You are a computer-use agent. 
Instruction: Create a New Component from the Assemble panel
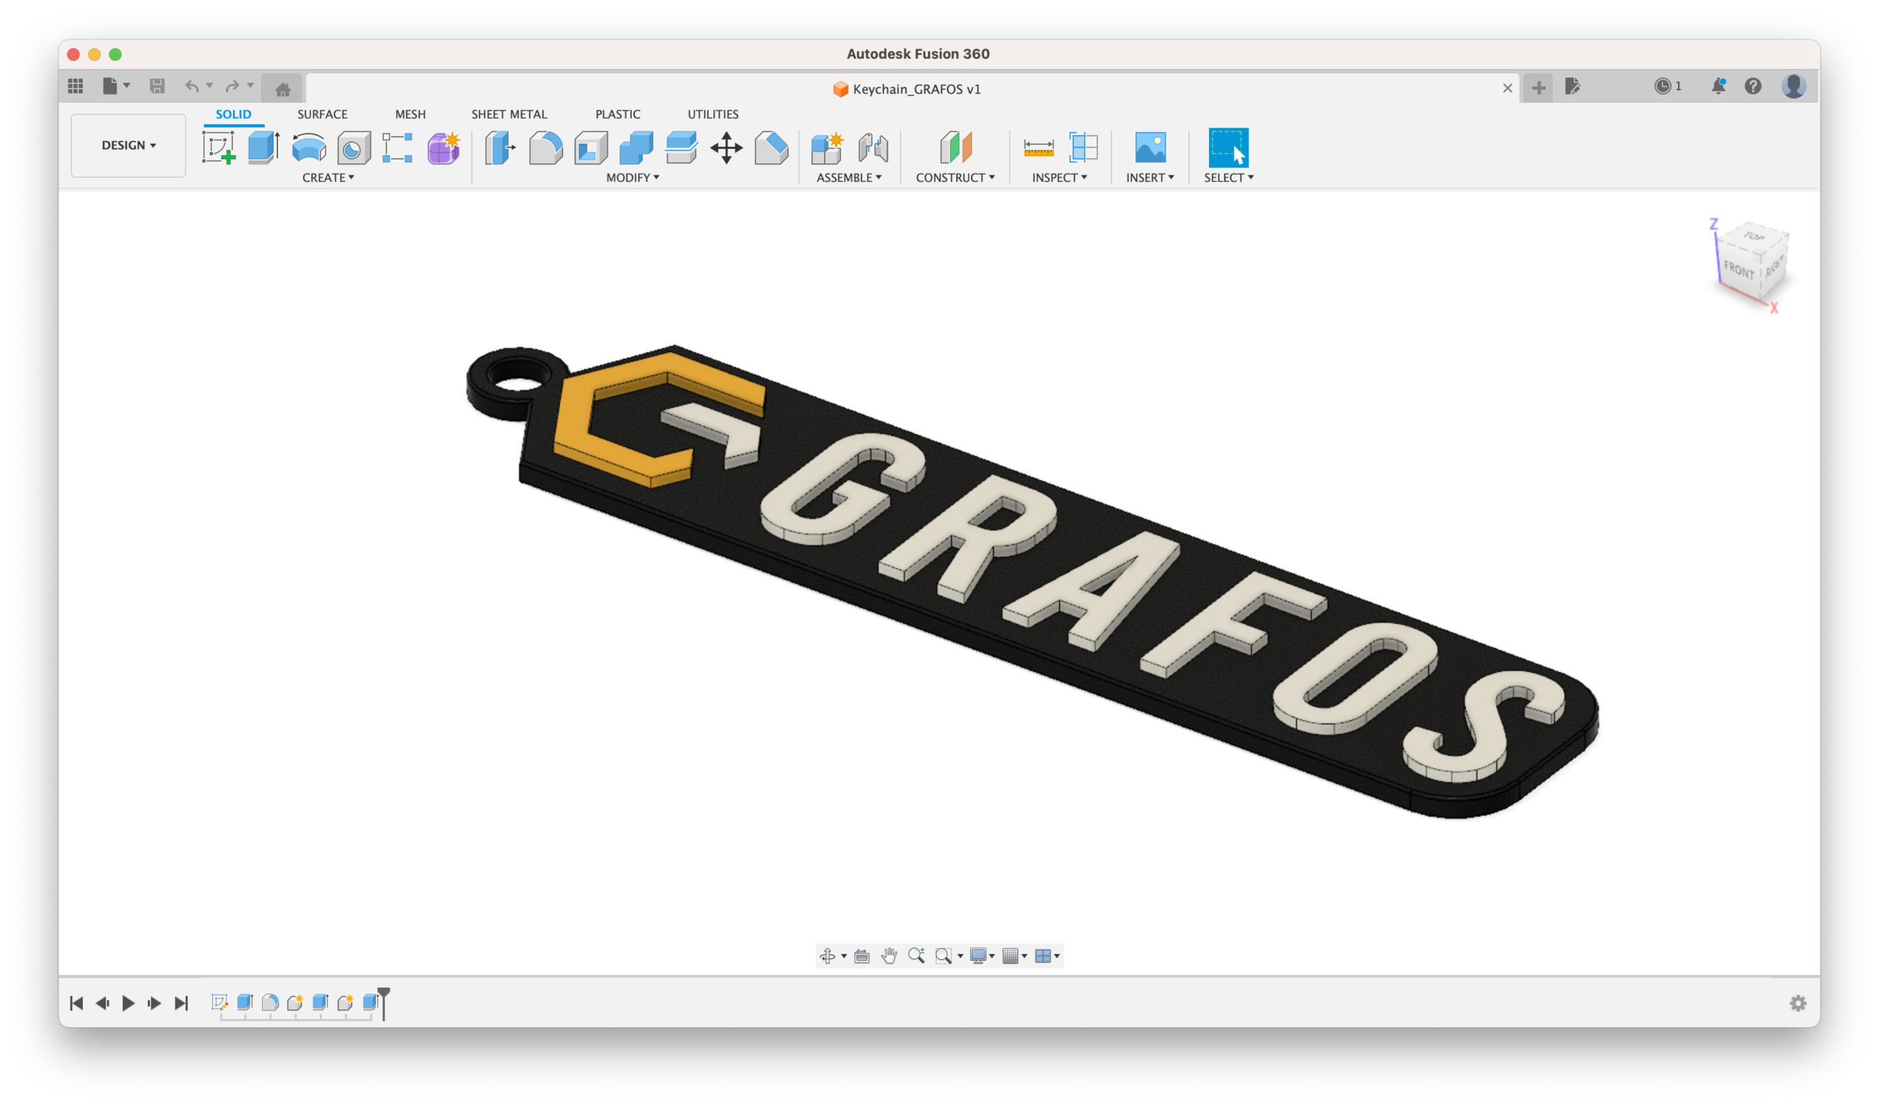[827, 147]
